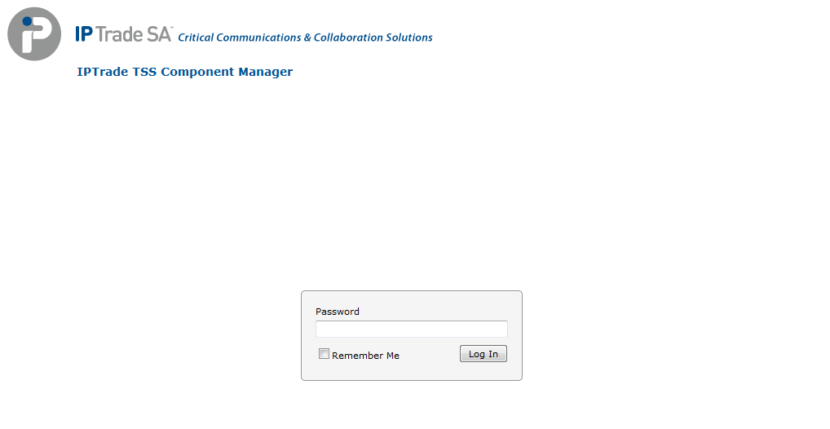
Task: Click the "Remember Me" label text
Action: [x=365, y=356]
